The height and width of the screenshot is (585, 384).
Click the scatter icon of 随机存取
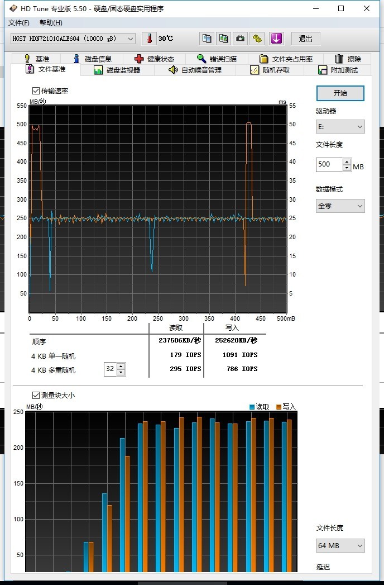[255, 70]
